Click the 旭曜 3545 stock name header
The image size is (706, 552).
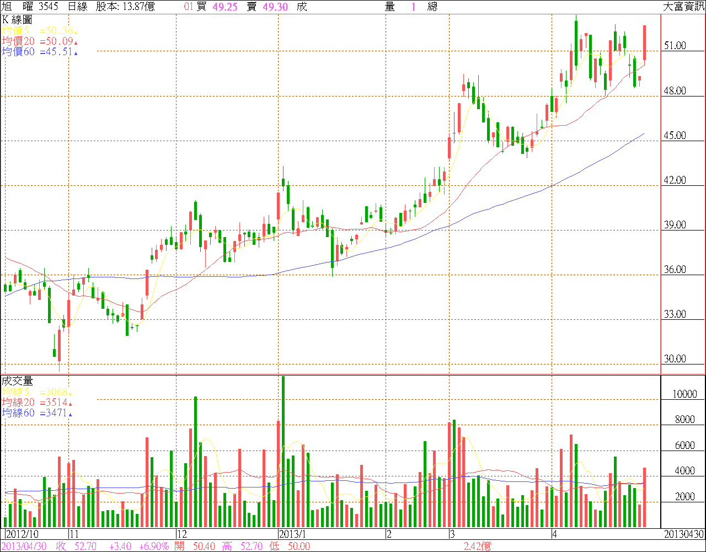coord(30,7)
